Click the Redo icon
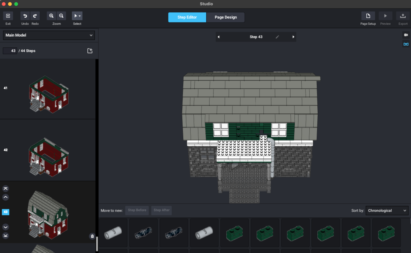This screenshot has height=253, width=411. click(x=35, y=16)
